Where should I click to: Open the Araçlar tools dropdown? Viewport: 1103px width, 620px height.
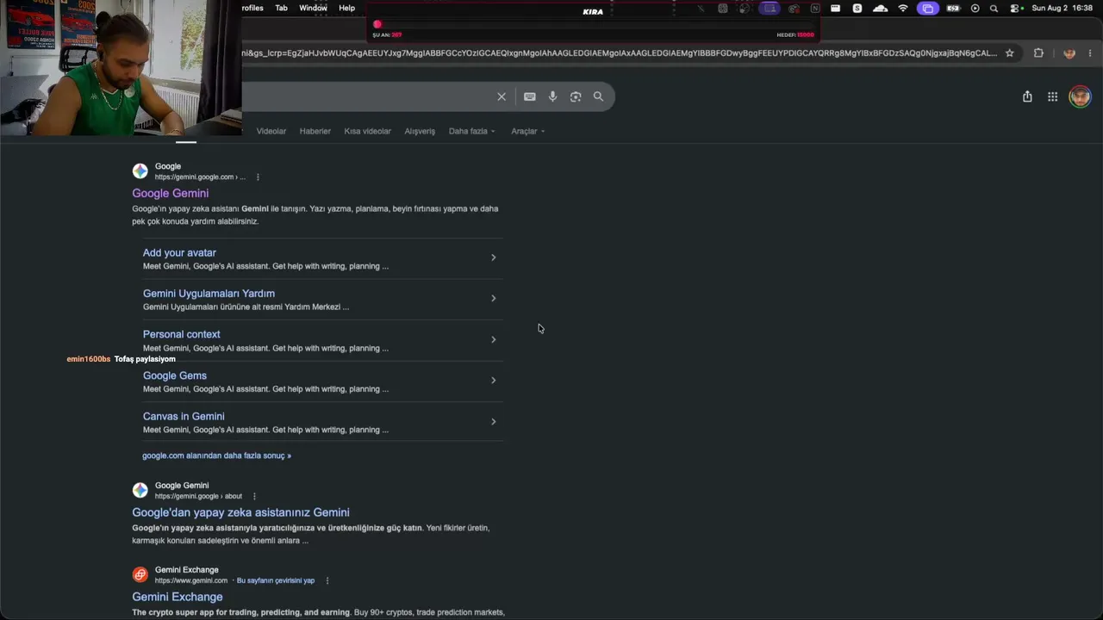(528, 131)
